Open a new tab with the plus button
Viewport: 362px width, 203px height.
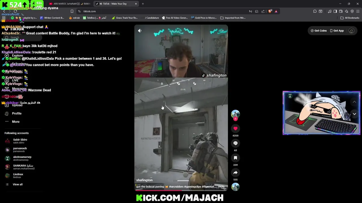[143, 4]
